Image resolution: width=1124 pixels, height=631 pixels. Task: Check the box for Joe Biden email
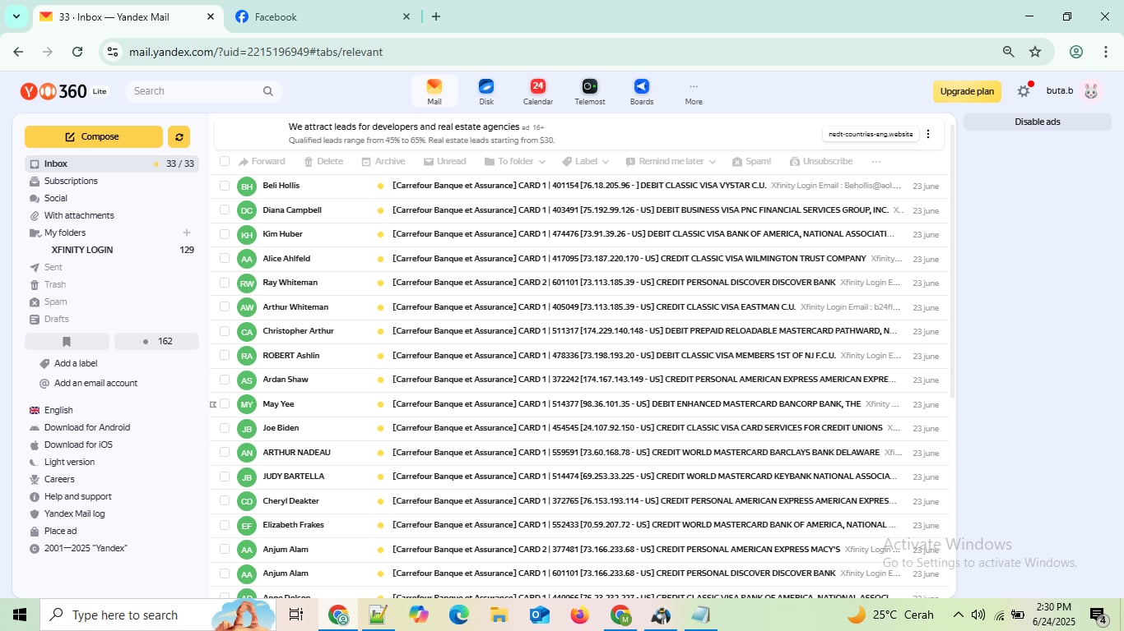[x=225, y=428]
